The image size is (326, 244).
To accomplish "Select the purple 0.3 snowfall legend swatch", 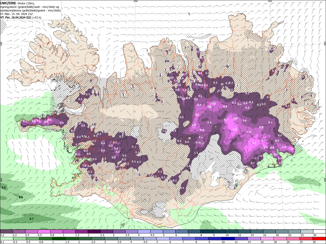I will tap(19, 232).
